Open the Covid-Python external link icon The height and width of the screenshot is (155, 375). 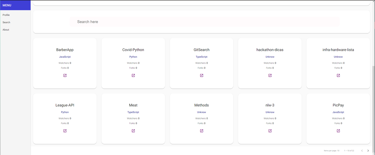133,75
